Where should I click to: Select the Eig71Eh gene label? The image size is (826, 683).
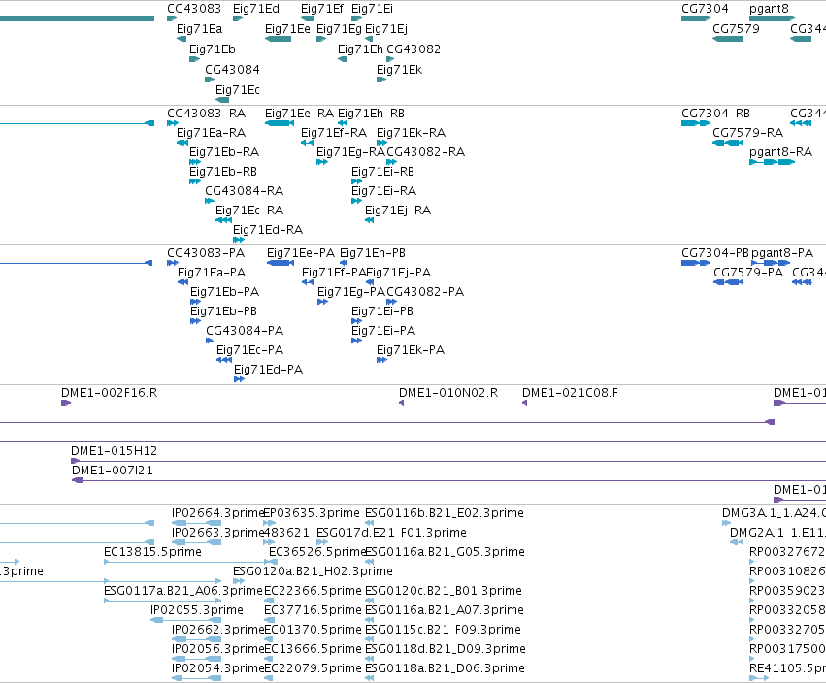(x=360, y=49)
